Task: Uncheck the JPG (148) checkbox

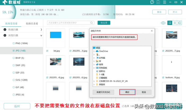Action: (14, 50)
